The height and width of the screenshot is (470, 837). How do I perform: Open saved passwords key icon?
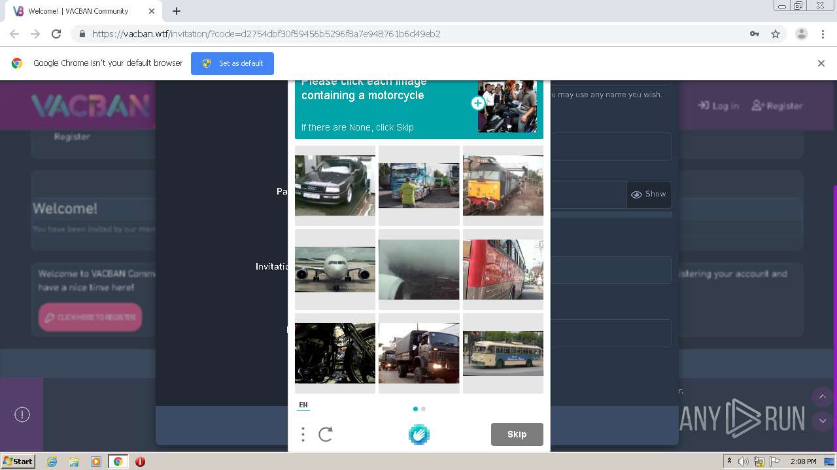point(755,34)
